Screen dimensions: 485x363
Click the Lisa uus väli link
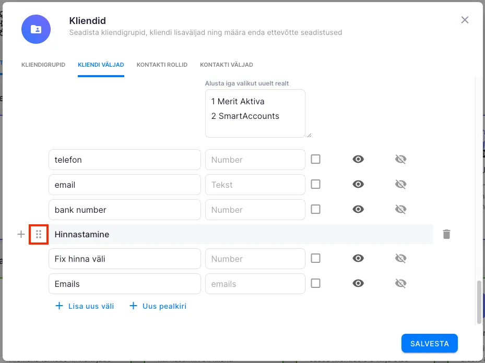pos(85,306)
